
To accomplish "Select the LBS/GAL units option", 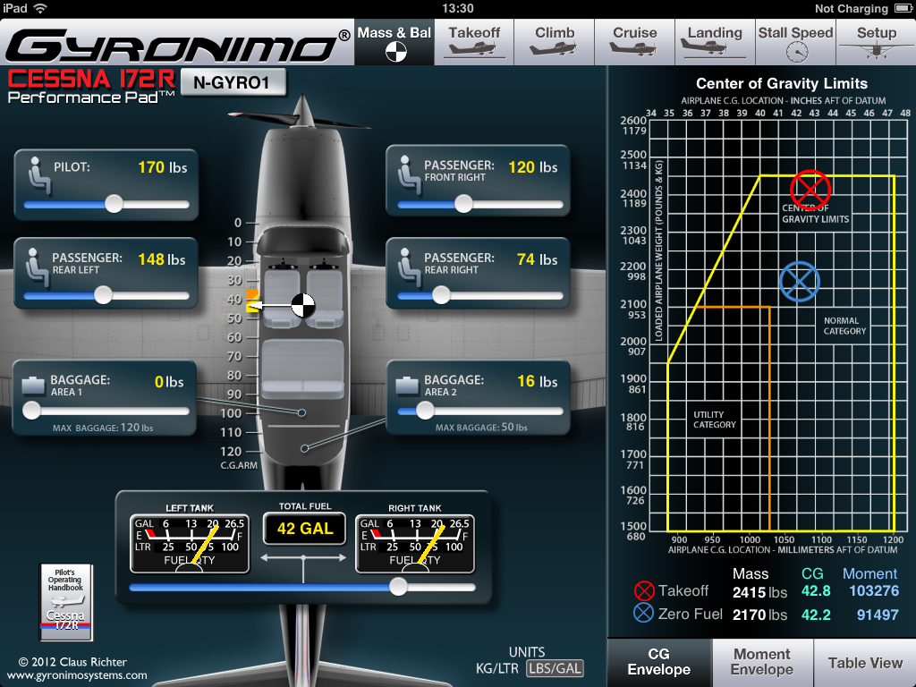I will pyautogui.click(x=555, y=668).
